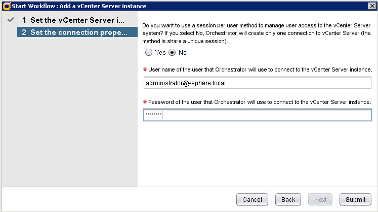The width and height of the screenshot is (378, 212).
Task: Click the Orchestrator icon in the title bar
Action: [6, 6]
